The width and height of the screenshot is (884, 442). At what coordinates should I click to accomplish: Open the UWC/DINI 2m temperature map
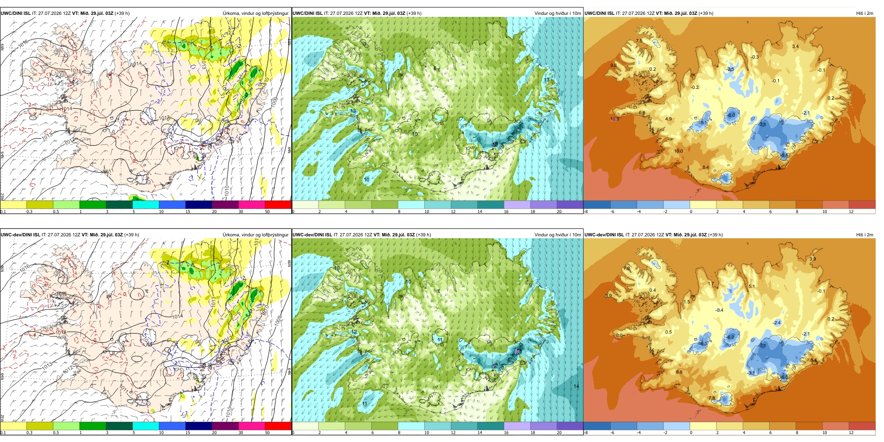730,109
